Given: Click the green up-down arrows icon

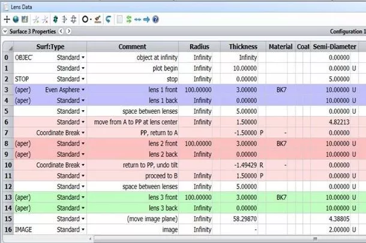Looking at the screenshot, I should (56, 19).
